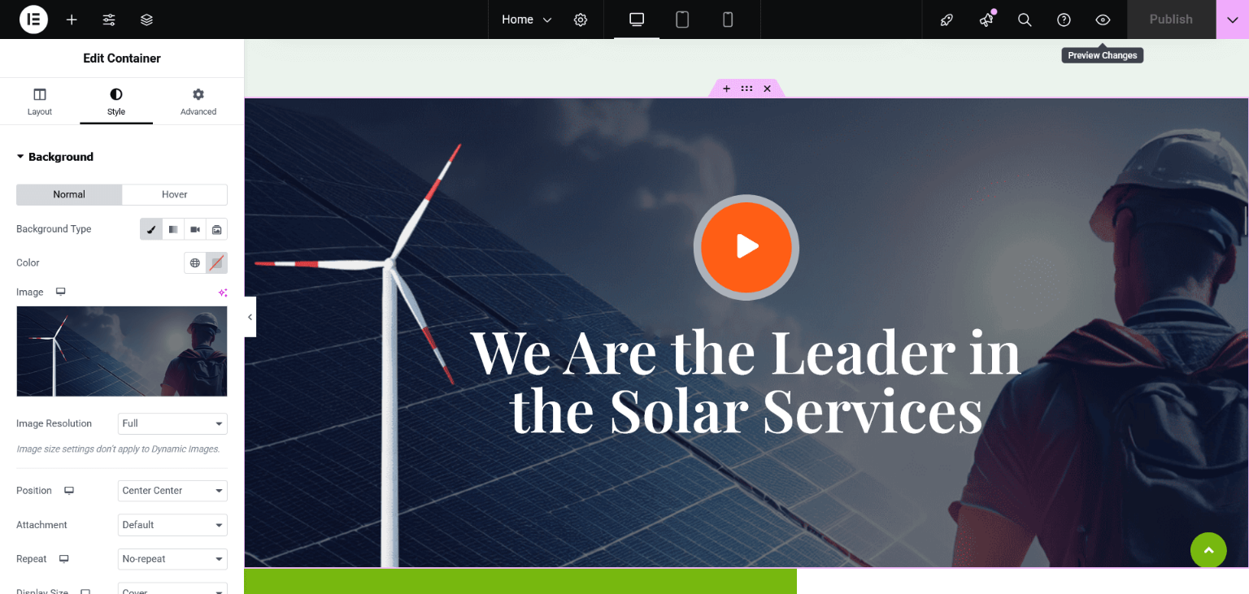1249x594 pixels.
Task: Switch to tablet responsive view
Action: [682, 20]
